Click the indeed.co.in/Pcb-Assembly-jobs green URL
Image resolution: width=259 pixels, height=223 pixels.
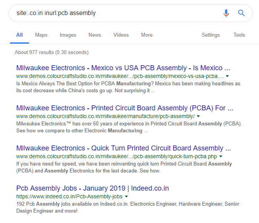click(x=69, y=196)
